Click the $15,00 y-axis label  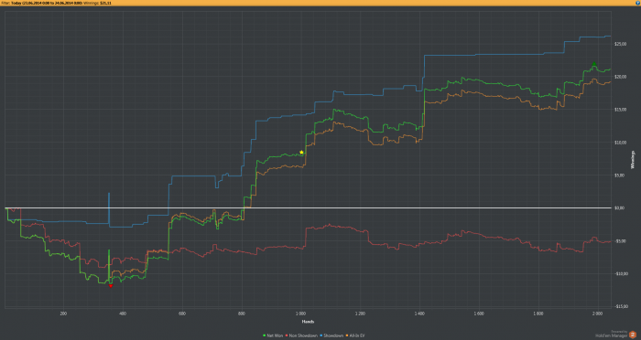[x=620, y=110]
